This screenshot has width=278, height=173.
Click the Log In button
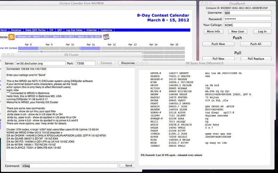[x=262, y=31]
